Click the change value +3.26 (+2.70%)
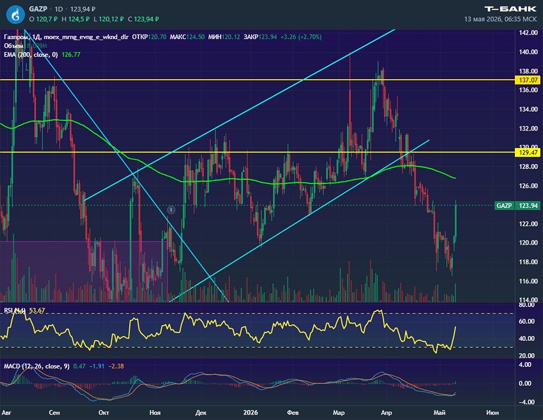Viewport: 543px width, 420px height. (x=301, y=37)
